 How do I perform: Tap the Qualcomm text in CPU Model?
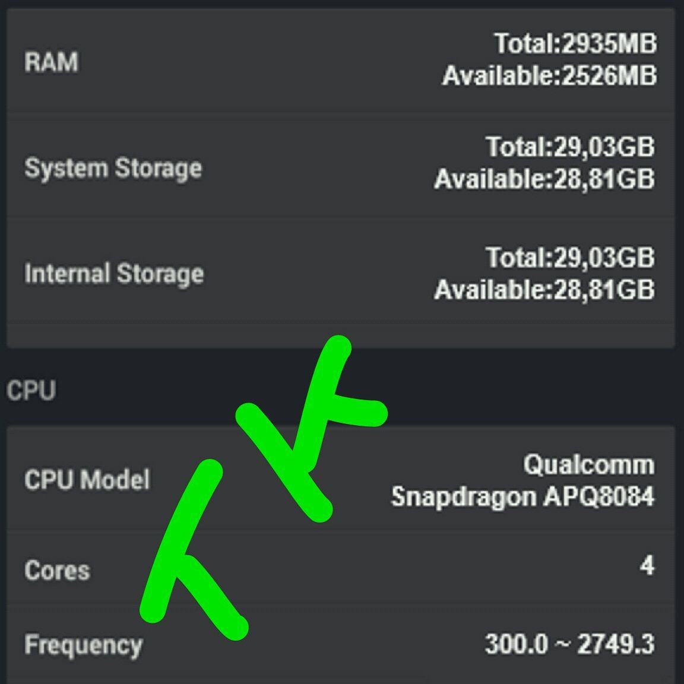pyautogui.click(x=588, y=464)
